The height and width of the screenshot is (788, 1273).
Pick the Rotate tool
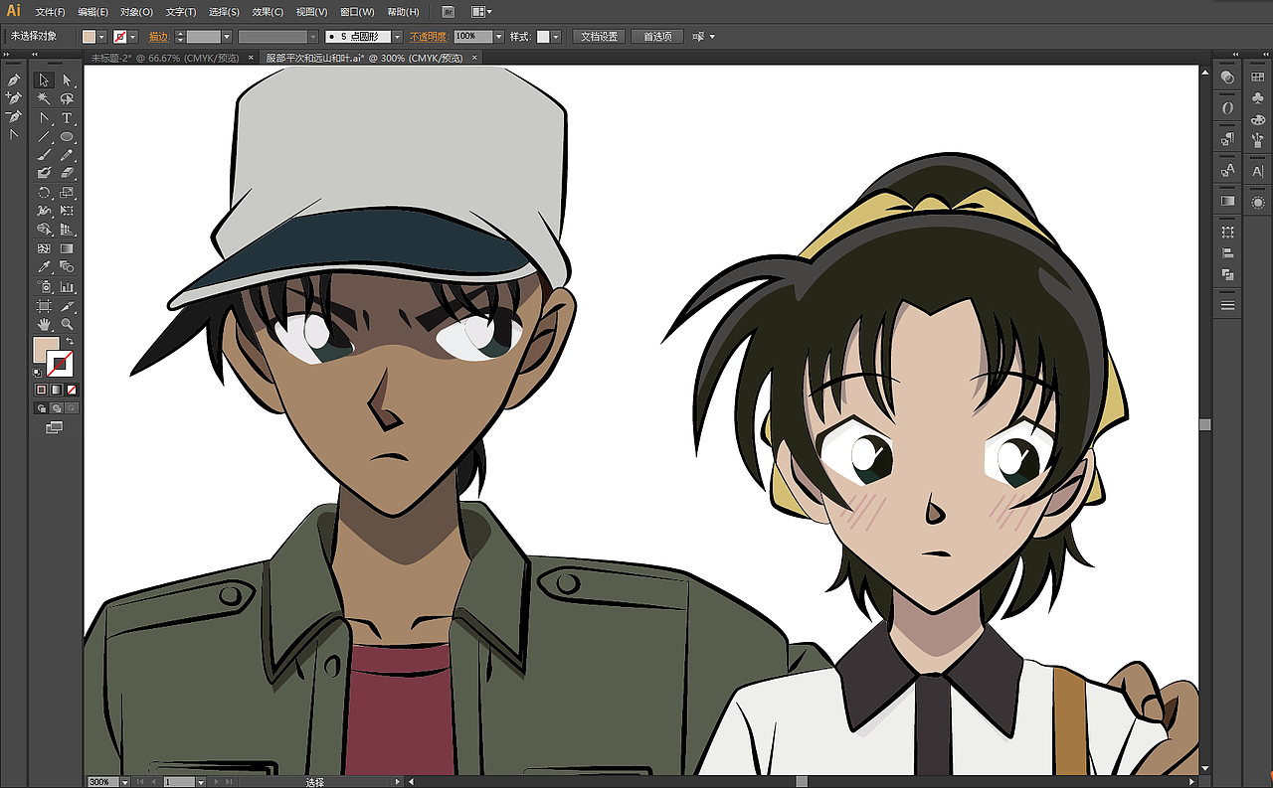coord(44,193)
